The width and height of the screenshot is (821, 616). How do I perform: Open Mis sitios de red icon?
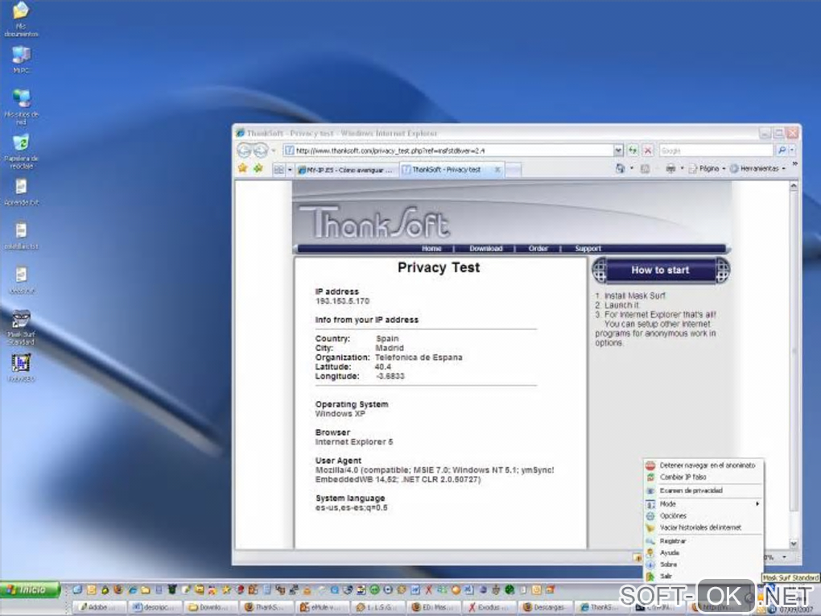(x=21, y=106)
